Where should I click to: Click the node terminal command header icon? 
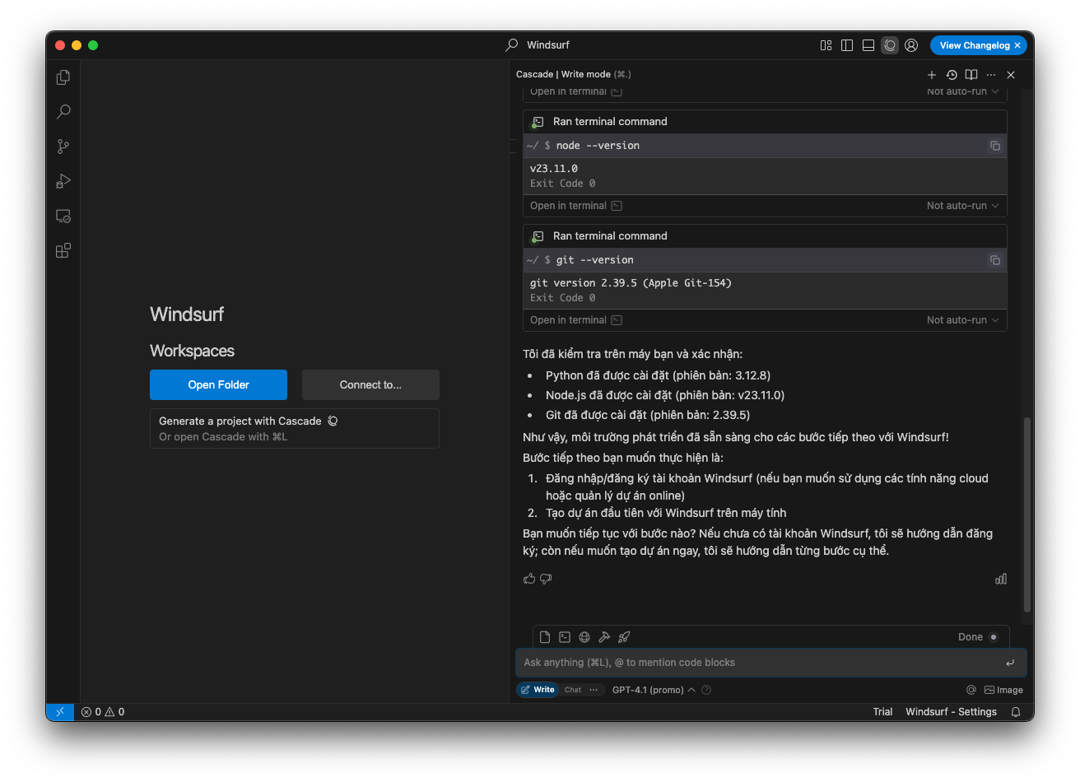tap(537, 122)
